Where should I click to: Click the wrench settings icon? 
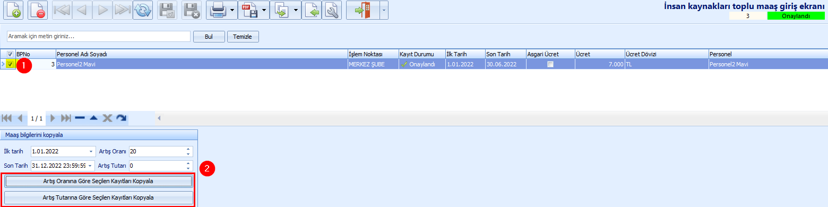(333, 11)
